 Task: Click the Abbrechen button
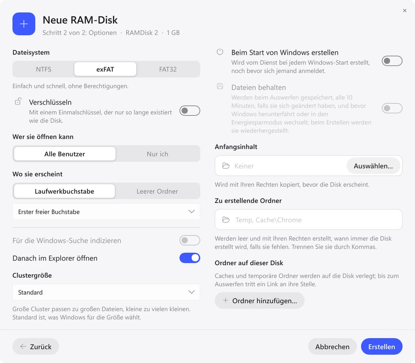pos(332,346)
